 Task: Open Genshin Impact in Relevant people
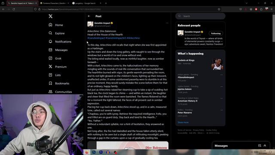click(192, 32)
